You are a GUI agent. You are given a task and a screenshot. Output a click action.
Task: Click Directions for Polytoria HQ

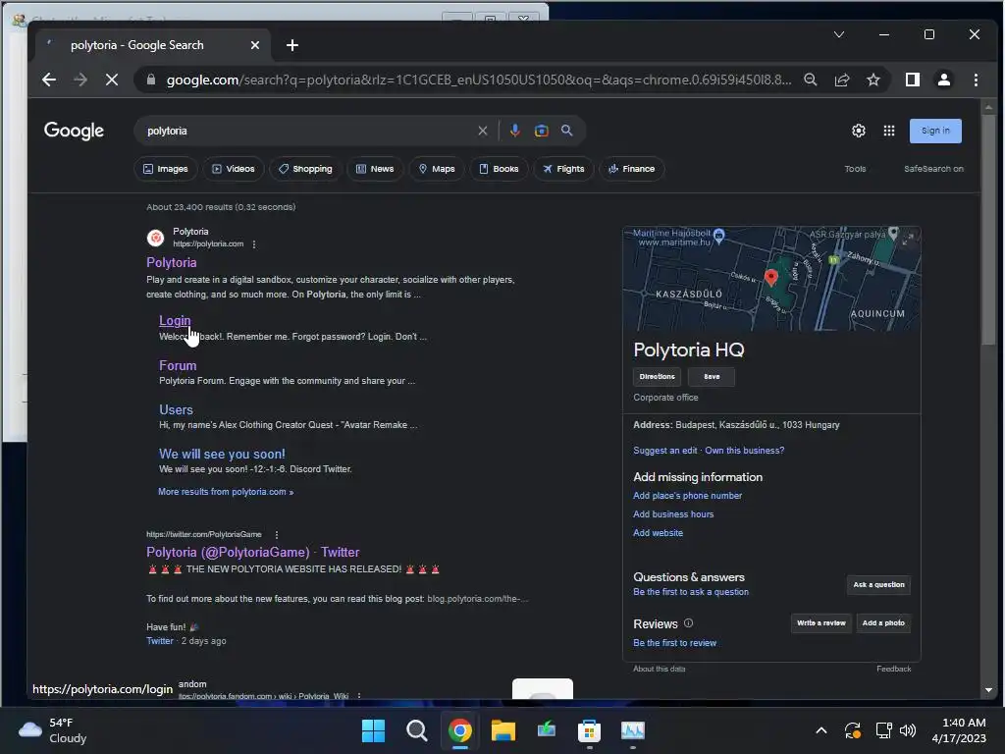[x=657, y=377]
